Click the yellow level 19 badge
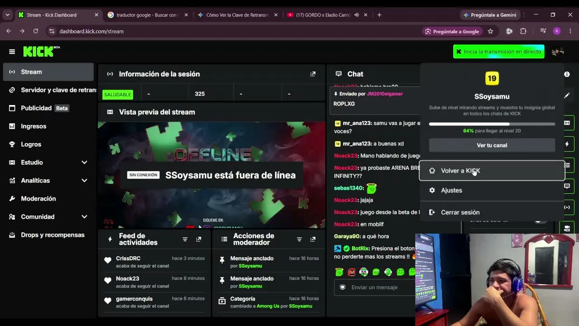This screenshot has width=579, height=326. [x=492, y=78]
